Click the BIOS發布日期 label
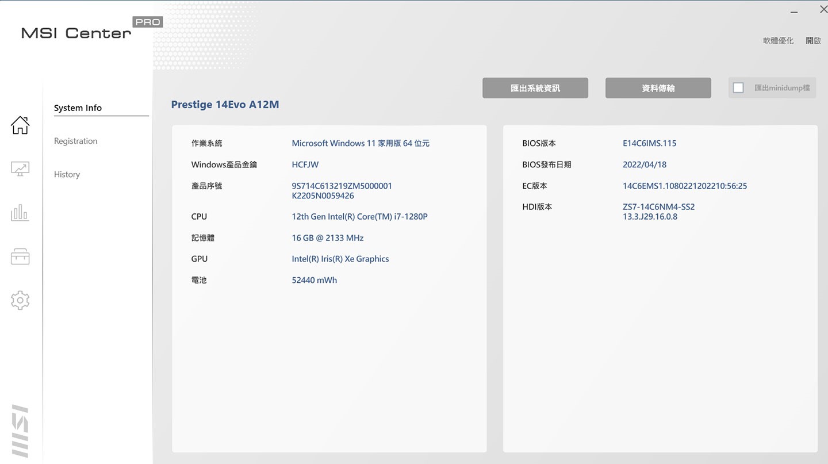The image size is (828, 464). point(547,164)
